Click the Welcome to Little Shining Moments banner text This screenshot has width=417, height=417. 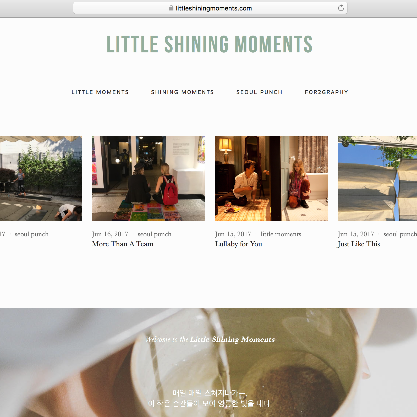(x=210, y=339)
